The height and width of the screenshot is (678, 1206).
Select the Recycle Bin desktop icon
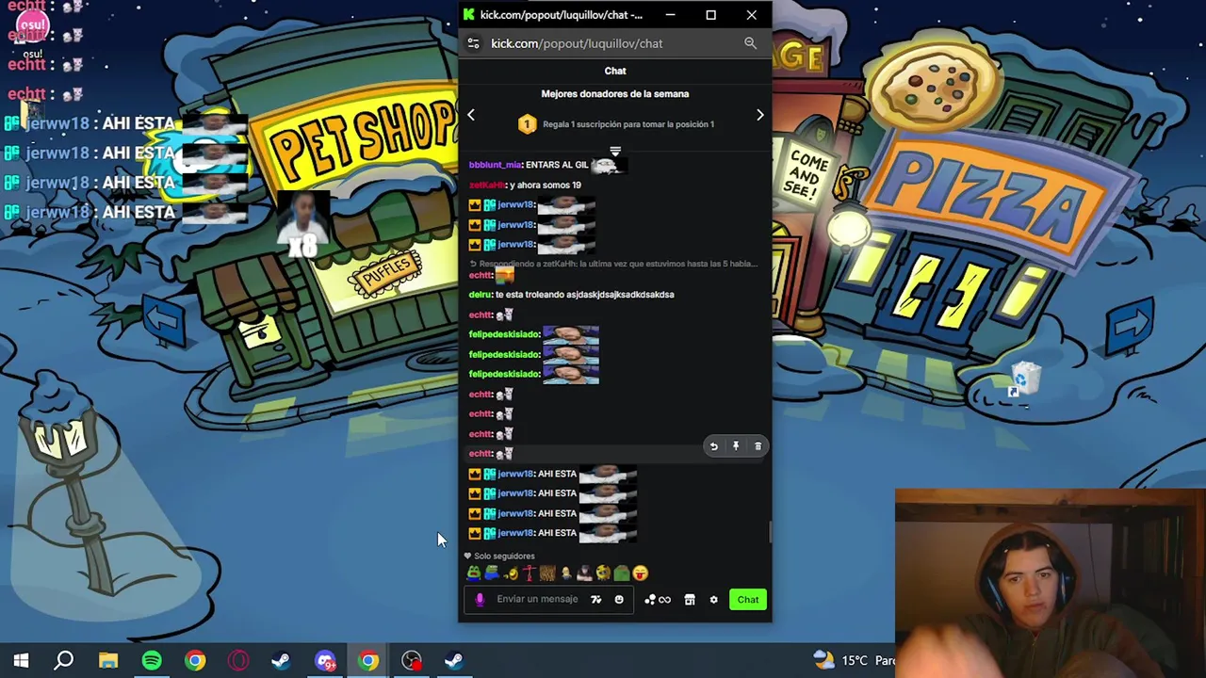coord(1024,380)
